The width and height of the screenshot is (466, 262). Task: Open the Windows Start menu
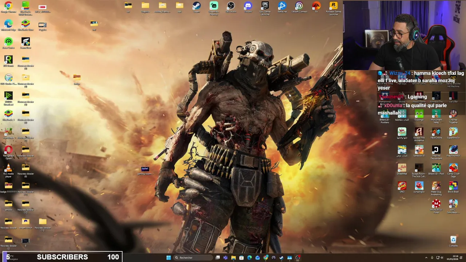pyautogui.click(x=168, y=258)
